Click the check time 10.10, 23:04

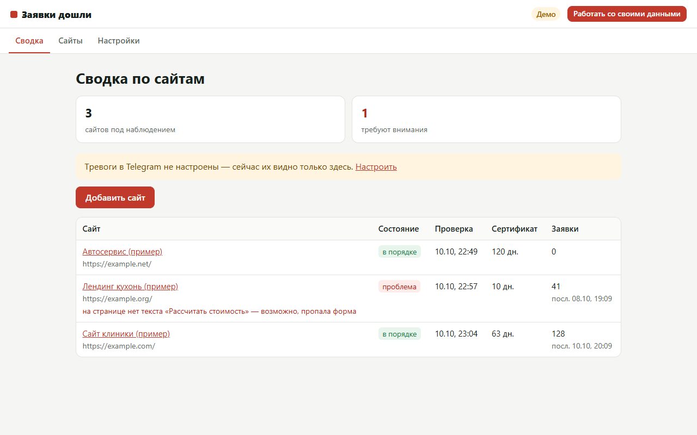[x=456, y=334]
